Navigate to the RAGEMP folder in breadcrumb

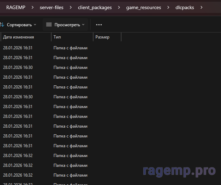16,7
